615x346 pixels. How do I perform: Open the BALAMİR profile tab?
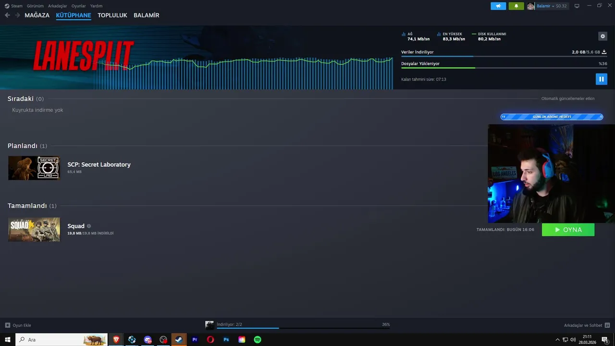[x=147, y=15]
